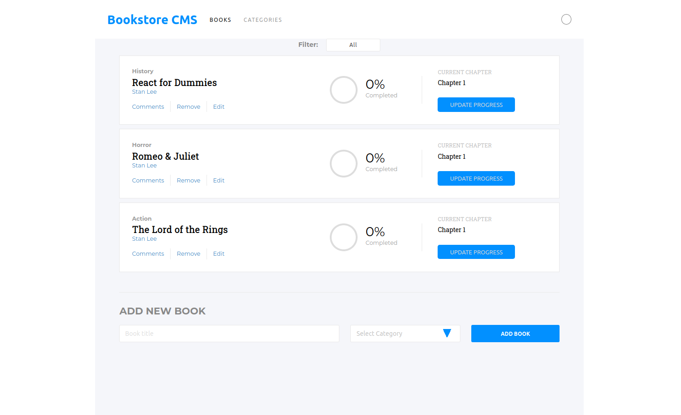This screenshot has width=681, height=415.
Task: Click the progress circle for React for Dummies
Action: click(x=343, y=90)
